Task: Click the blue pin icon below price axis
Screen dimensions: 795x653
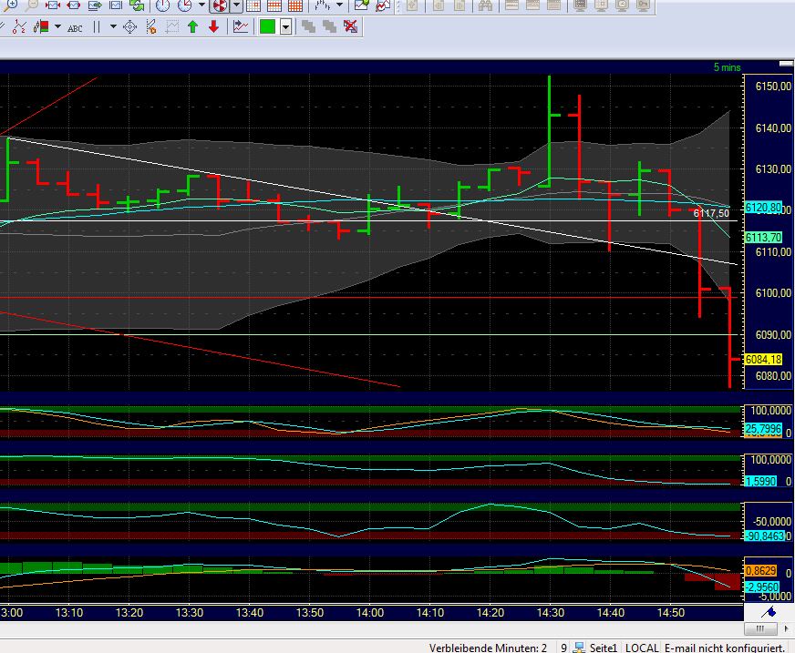Action: pos(769,611)
